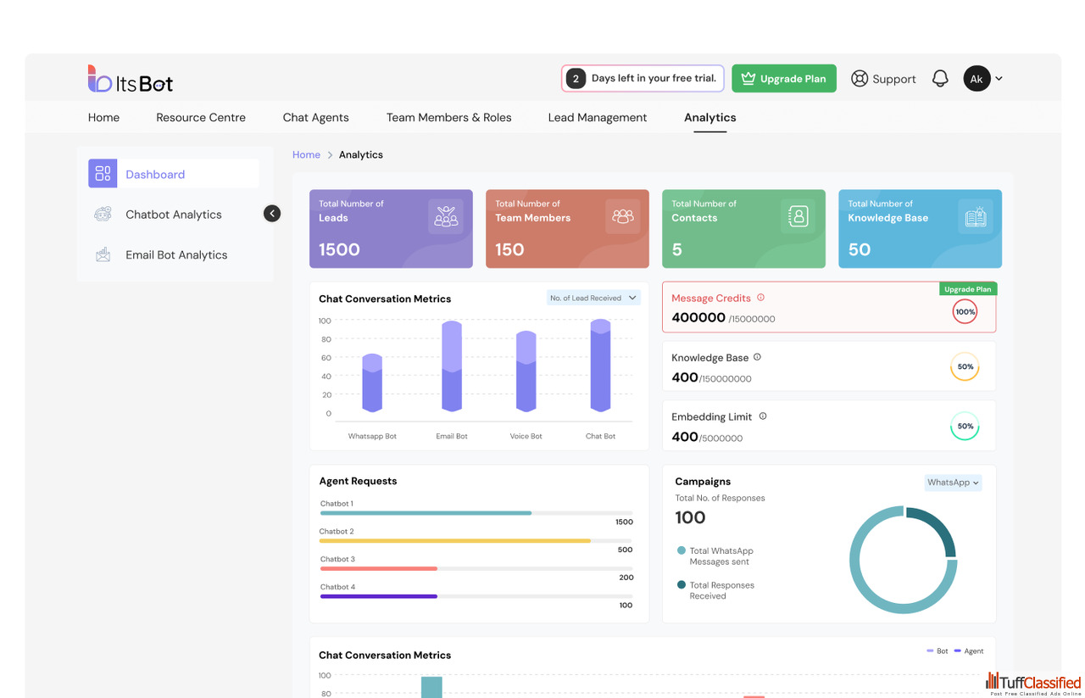This screenshot has width=1085, height=698.
Task: Click the Message Credits info icon
Action: coord(760,298)
